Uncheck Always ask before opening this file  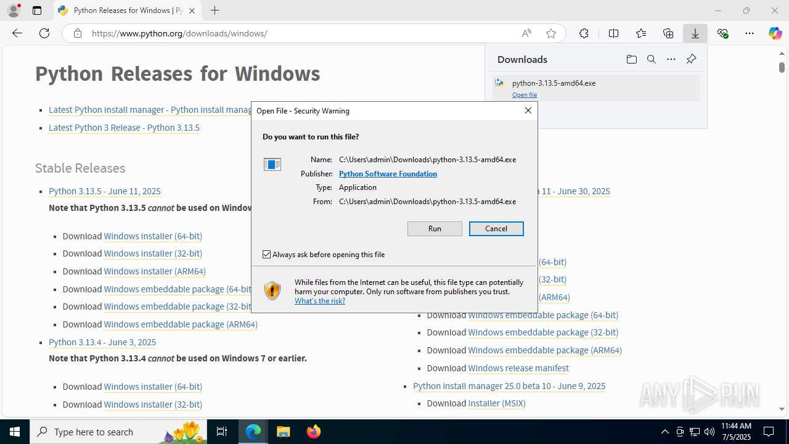(267, 255)
